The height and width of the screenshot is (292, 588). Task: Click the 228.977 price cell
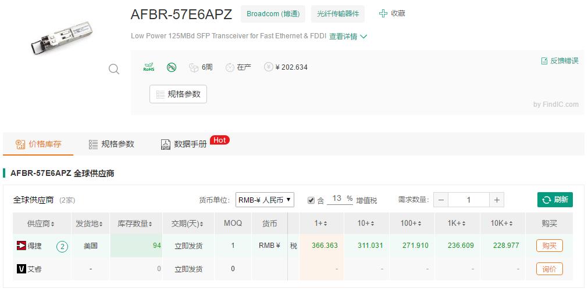506,246
